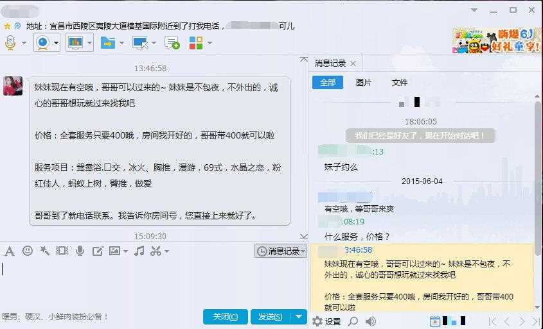The width and height of the screenshot is (543, 329).
Task: Switch to the 文件 tab
Action: pyautogui.click(x=399, y=83)
